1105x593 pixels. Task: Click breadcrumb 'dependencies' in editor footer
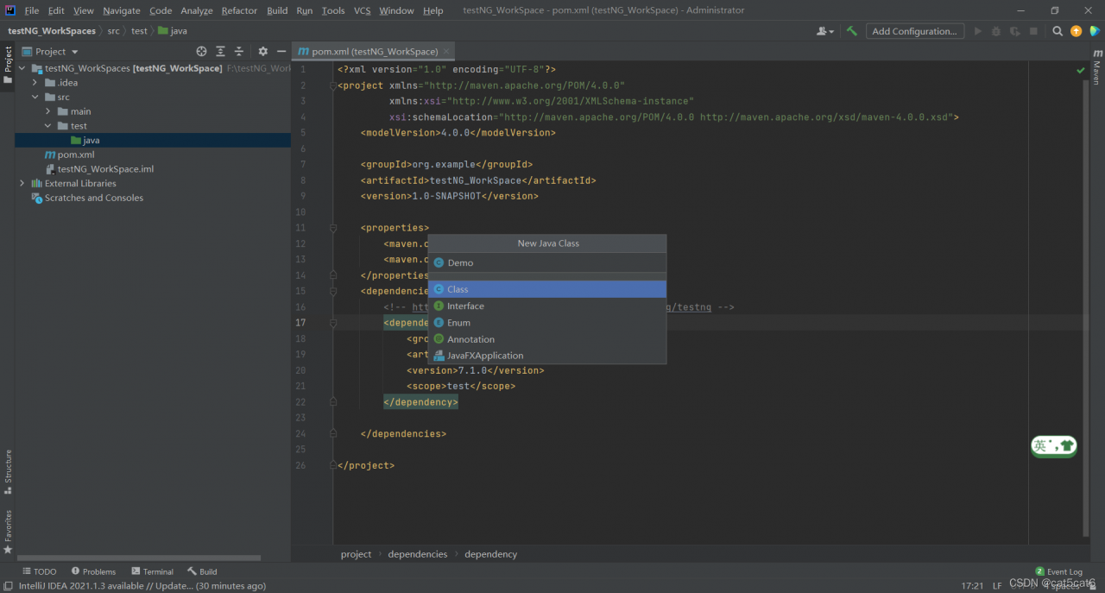pos(418,554)
